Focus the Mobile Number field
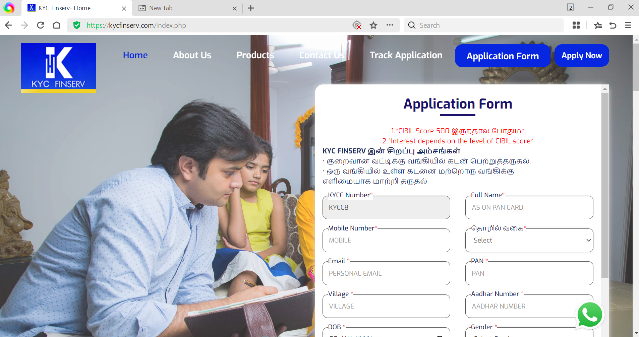Viewport: 639px width, 337px height. tap(386, 240)
